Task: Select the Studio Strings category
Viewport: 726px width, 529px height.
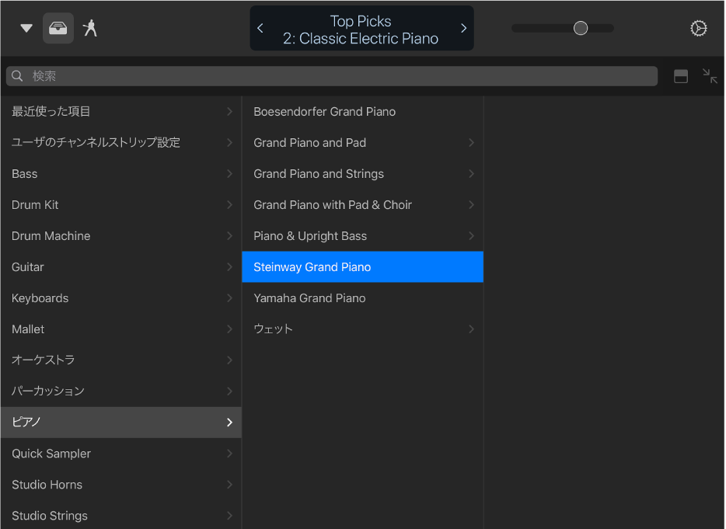Action: tap(121, 516)
